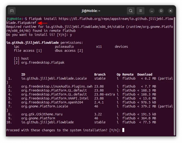
Task: Click the 'devices' permission
Action: click(x=121, y=47)
